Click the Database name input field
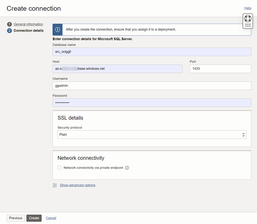Screen dimensions: 257x224 pos(152,51)
